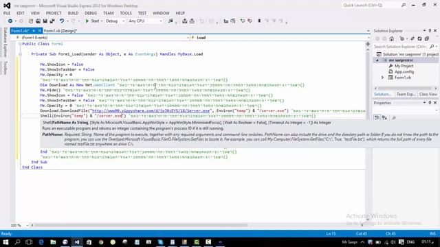The image size is (440, 247).
Task: Click the Properties Alphabetical sort icon
Action: pyautogui.click(x=384, y=117)
